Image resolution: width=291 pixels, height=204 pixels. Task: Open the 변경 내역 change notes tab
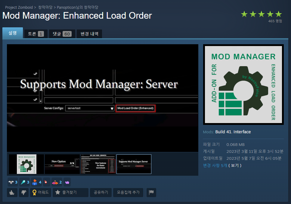[x=89, y=34]
